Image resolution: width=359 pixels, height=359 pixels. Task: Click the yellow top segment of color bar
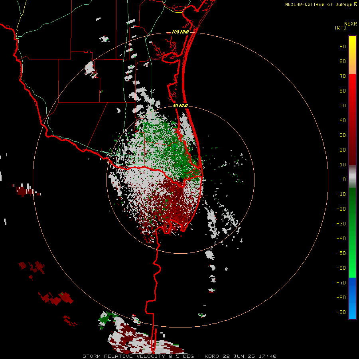pyautogui.click(x=352, y=55)
